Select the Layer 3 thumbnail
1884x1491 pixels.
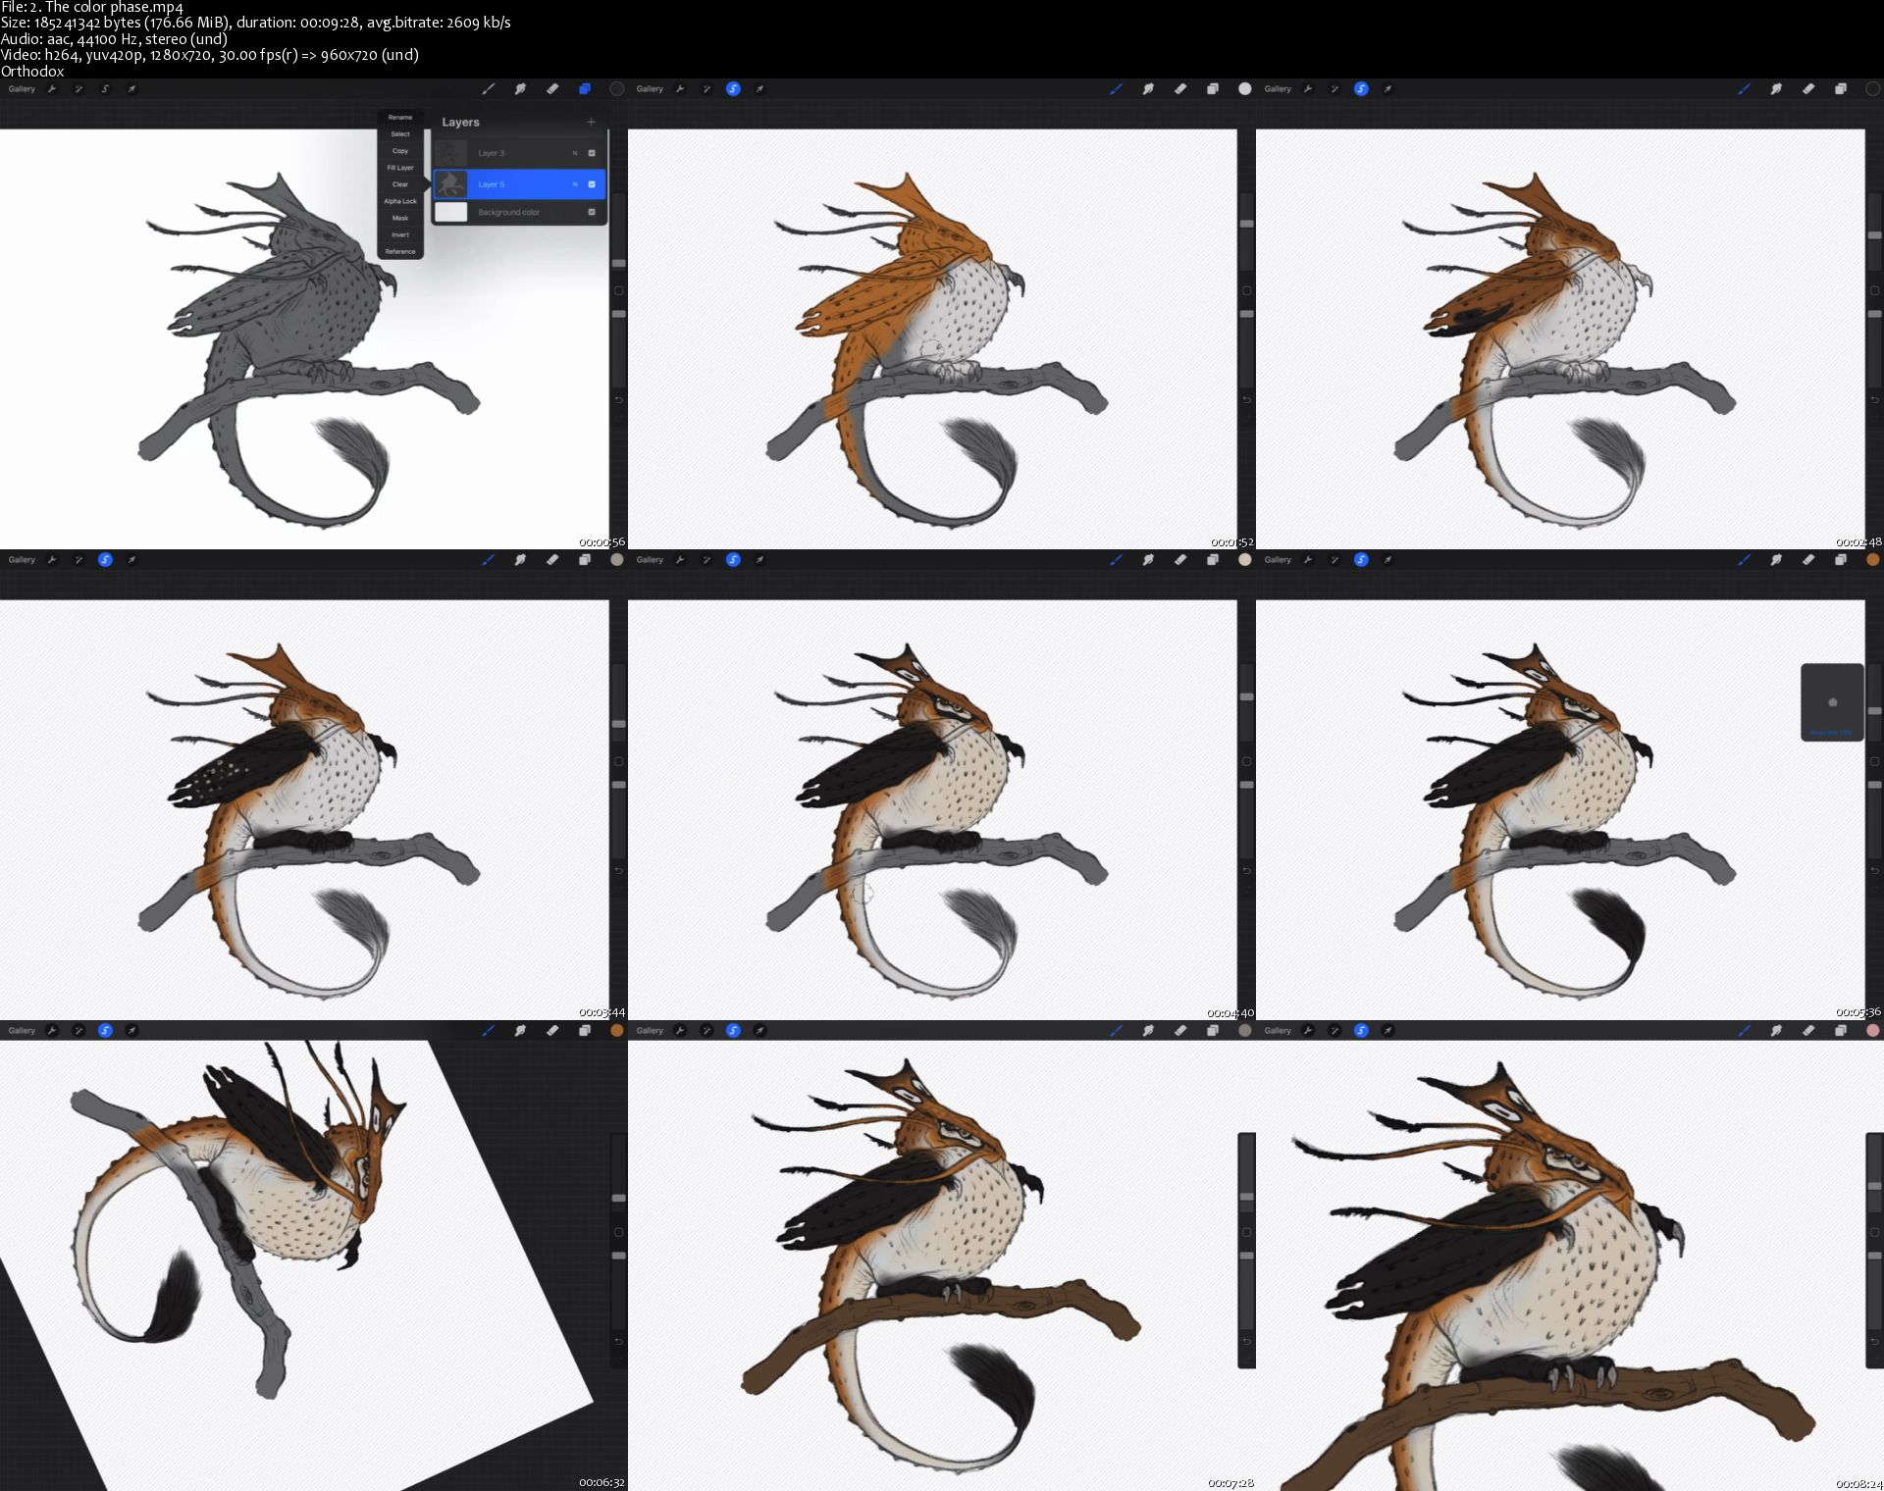pyautogui.click(x=451, y=153)
